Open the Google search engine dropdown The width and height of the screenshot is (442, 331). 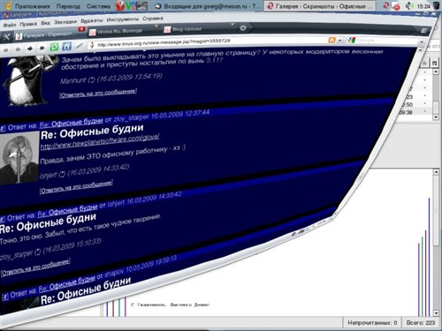click(x=352, y=40)
